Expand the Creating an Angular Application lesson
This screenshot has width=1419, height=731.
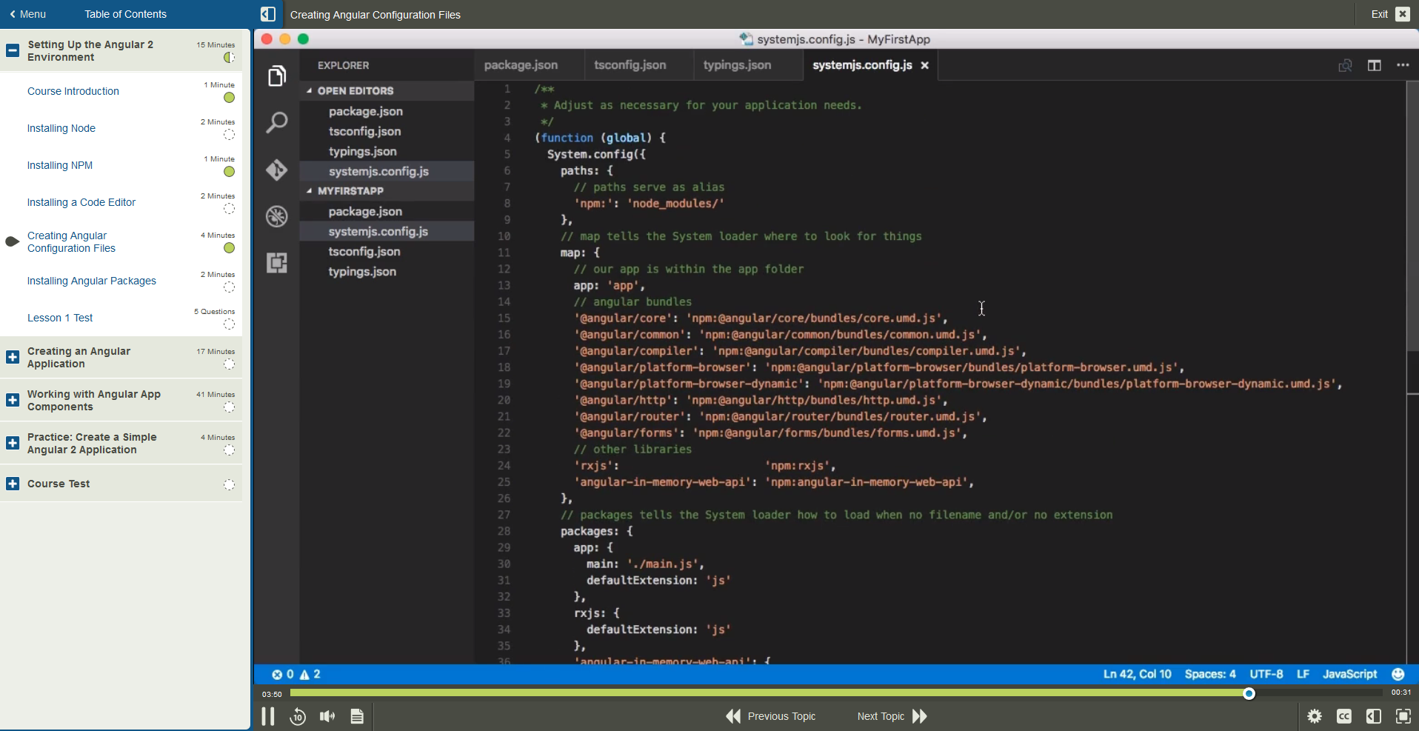click(x=12, y=357)
